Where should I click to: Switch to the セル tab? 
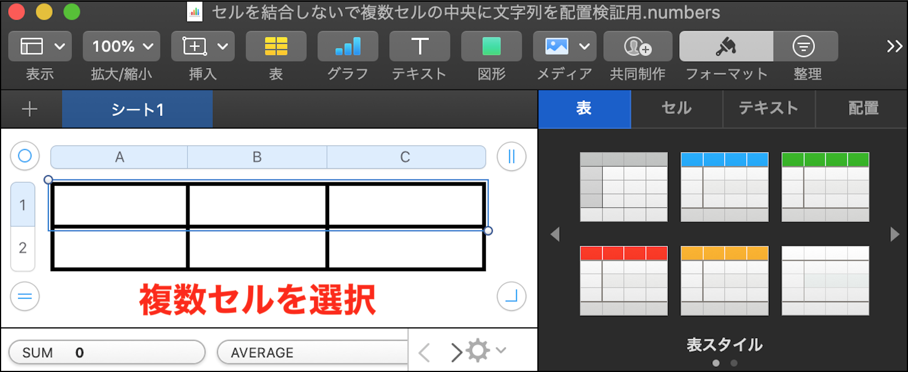[x=676, y=108]
